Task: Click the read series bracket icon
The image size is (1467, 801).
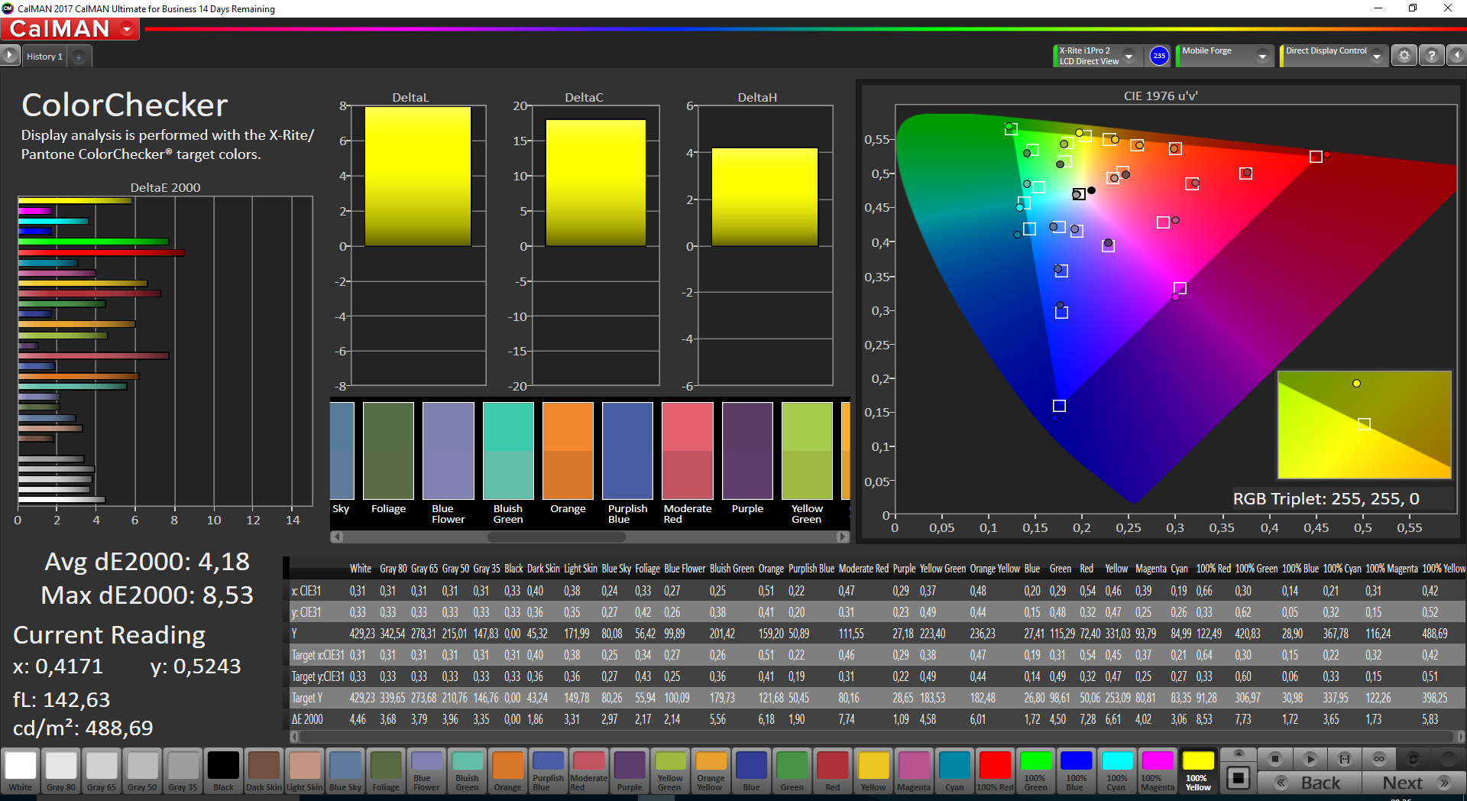Action: pos(1345,759)
